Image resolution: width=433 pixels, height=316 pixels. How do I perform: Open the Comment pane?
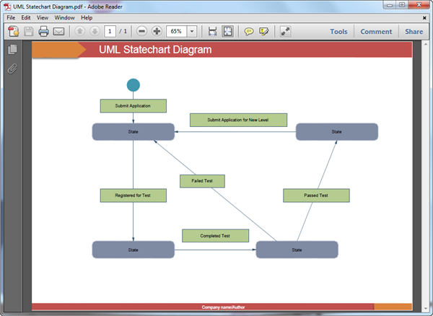(x=376, y=32)
